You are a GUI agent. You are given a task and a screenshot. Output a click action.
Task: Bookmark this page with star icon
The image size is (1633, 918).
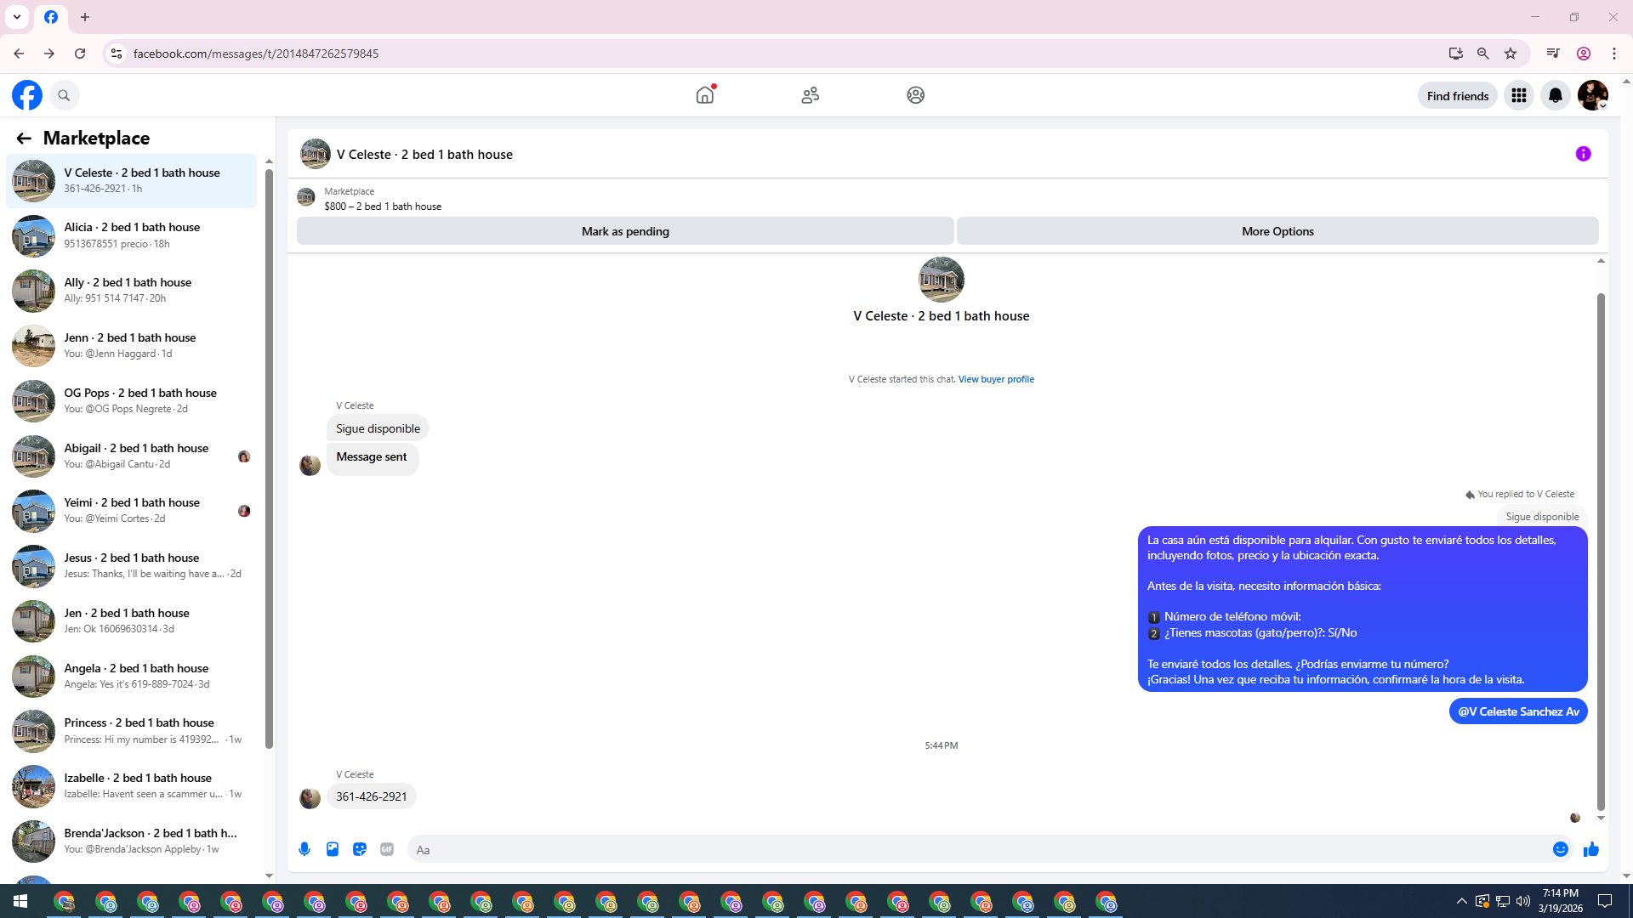(1511, 54)
